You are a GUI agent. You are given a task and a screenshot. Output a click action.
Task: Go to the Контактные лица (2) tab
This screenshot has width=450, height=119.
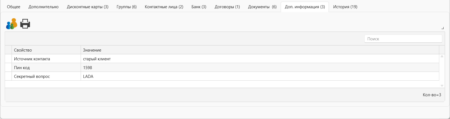tap(164, 7)
